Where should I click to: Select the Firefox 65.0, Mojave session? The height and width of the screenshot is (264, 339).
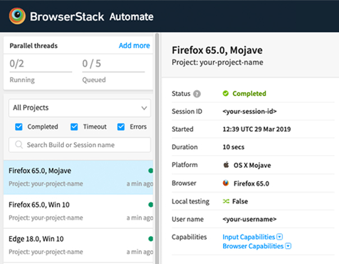click(x=78, y=177)
